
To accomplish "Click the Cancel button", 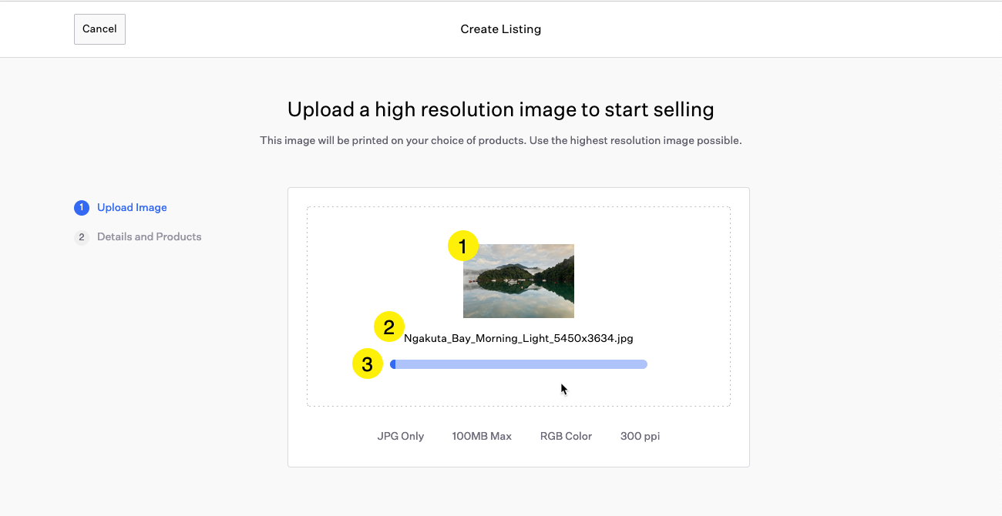I will 99,29.
